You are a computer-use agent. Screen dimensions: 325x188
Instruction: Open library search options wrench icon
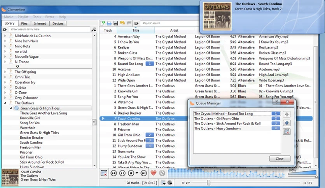(94, 30)
